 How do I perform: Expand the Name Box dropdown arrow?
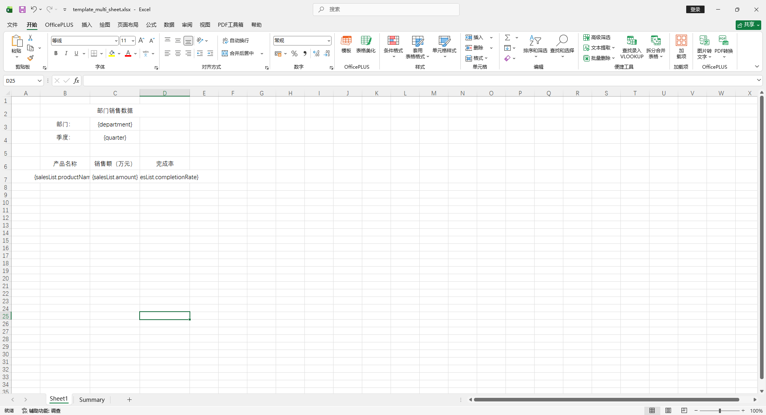coord(39,81)
